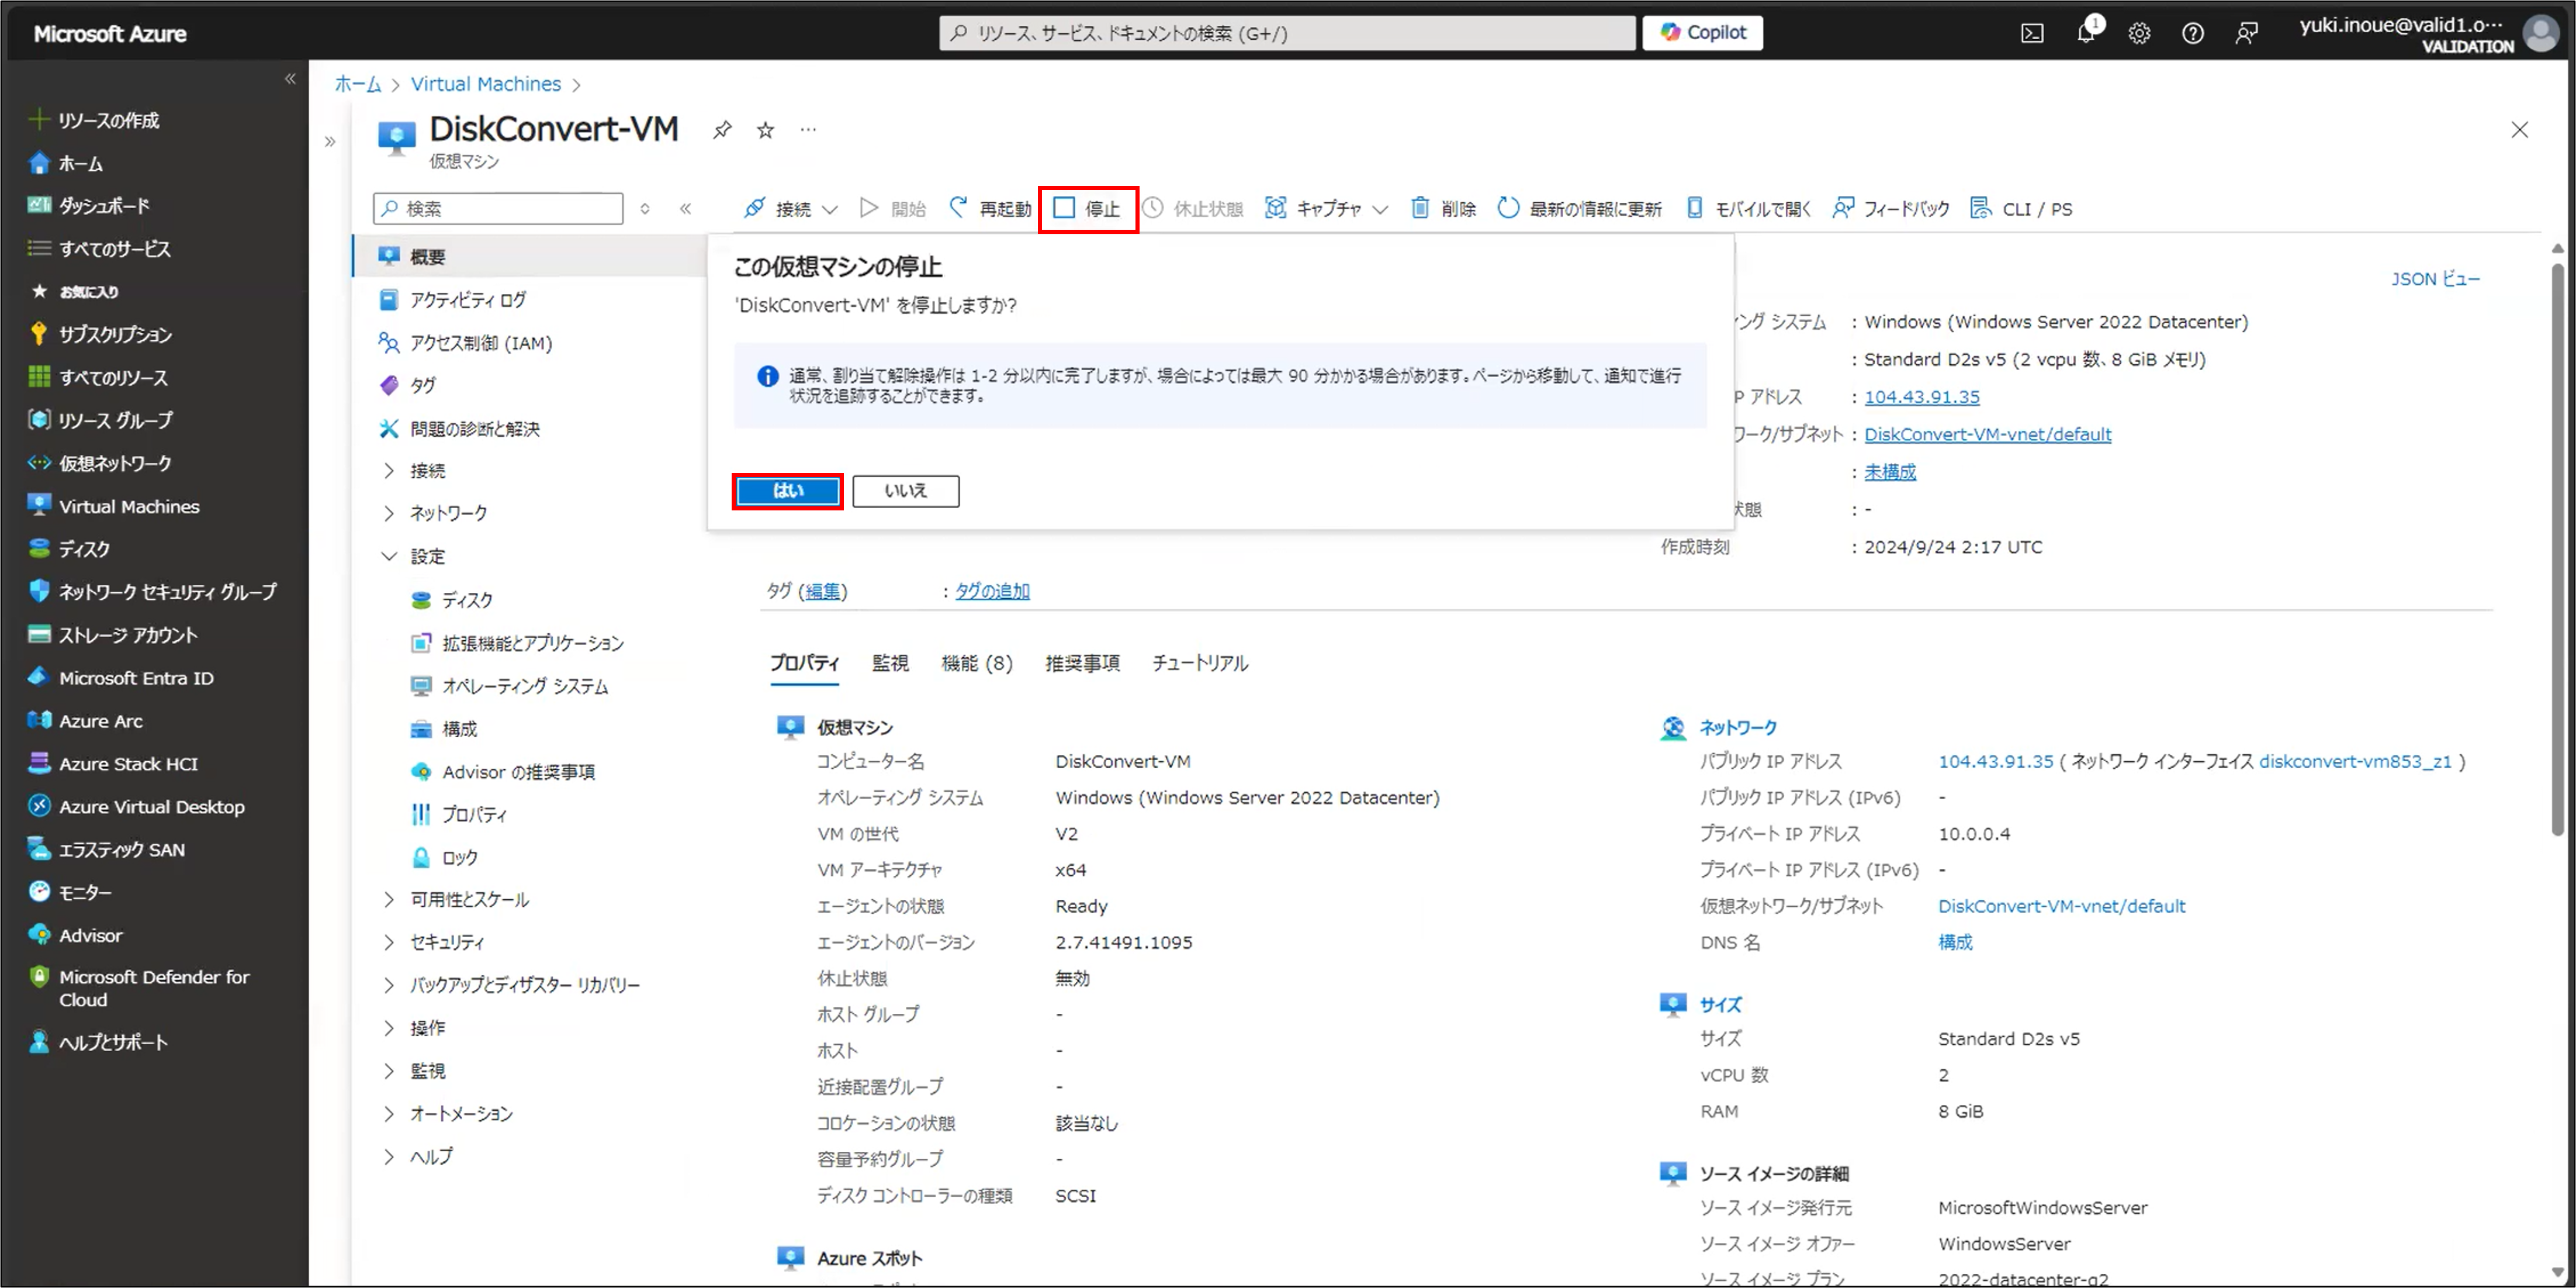Switch to the 監視 tab
Screen dimensions: 2576x1288
(890, 662)
